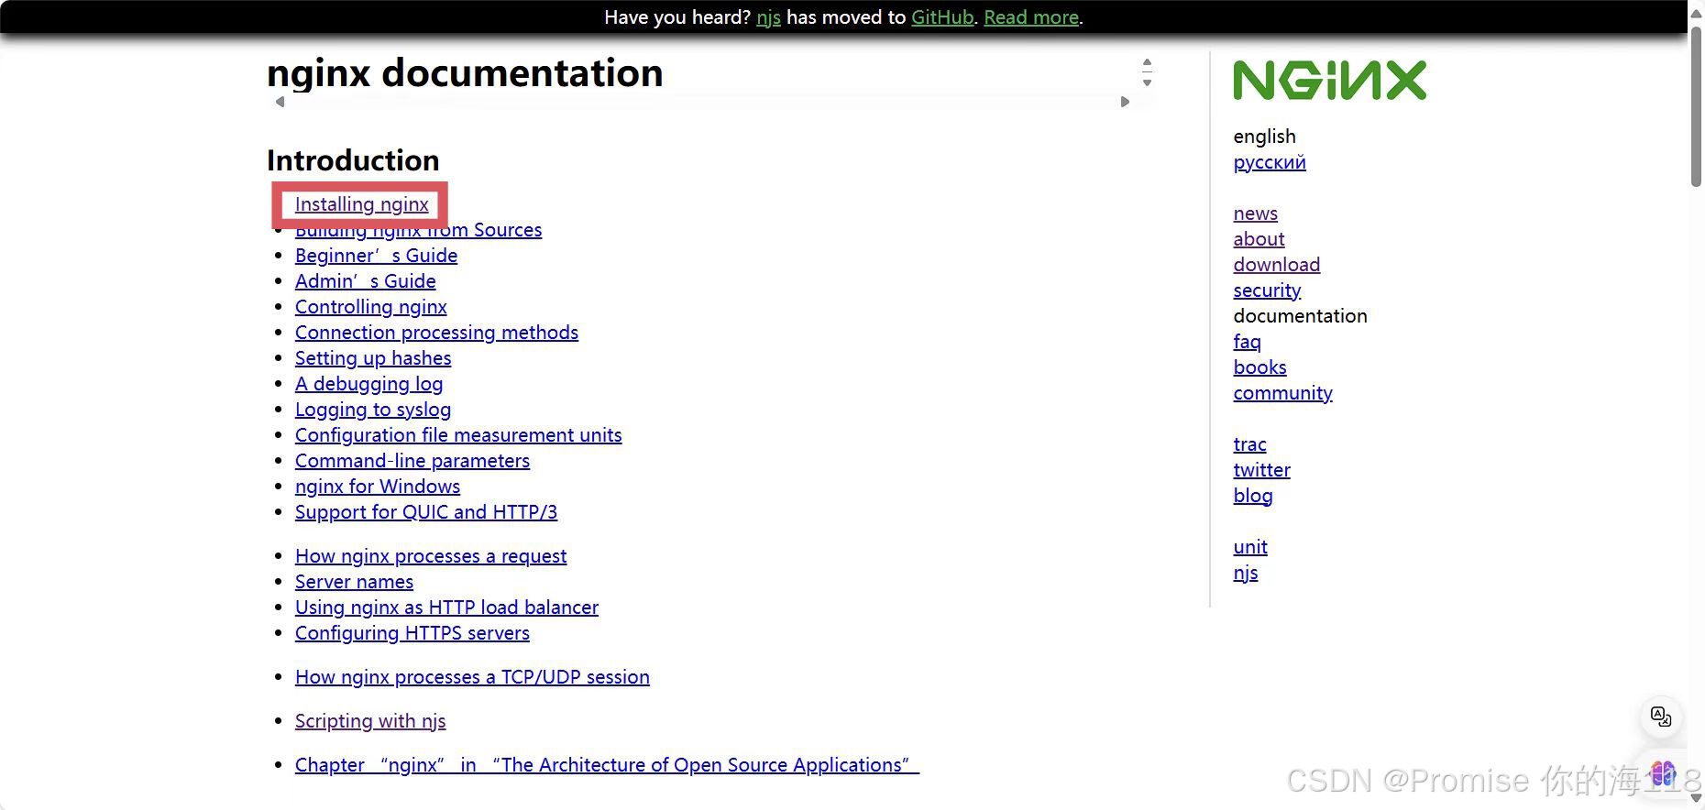Click the Introduction heading text

coord(353,160)
